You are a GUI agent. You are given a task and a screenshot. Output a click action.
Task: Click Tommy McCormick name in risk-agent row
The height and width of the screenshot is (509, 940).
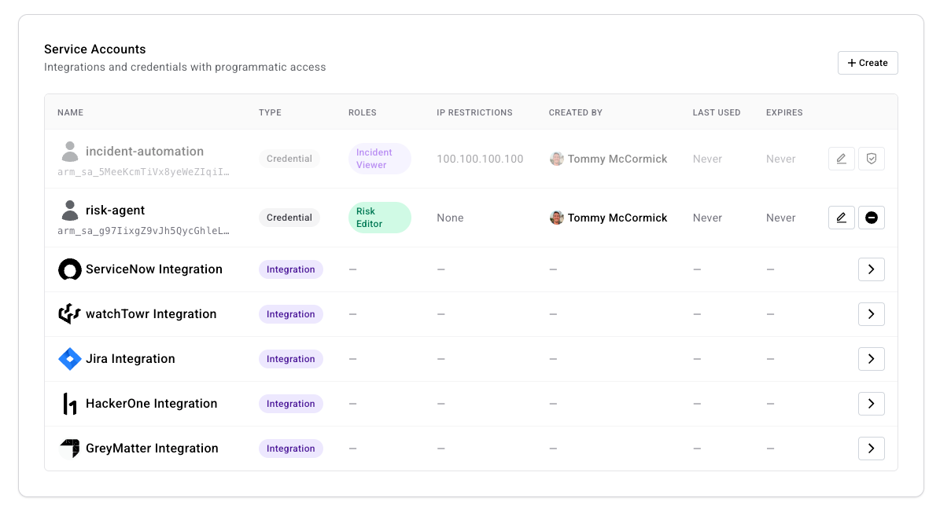coord(617,218)
